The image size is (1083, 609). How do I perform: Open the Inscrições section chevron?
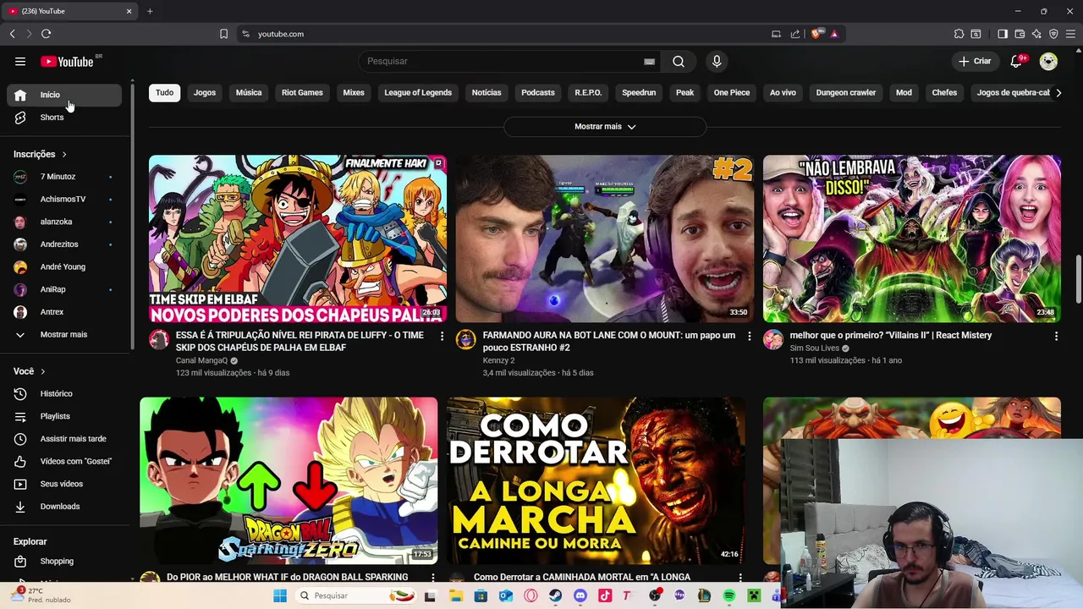[63, 155]
